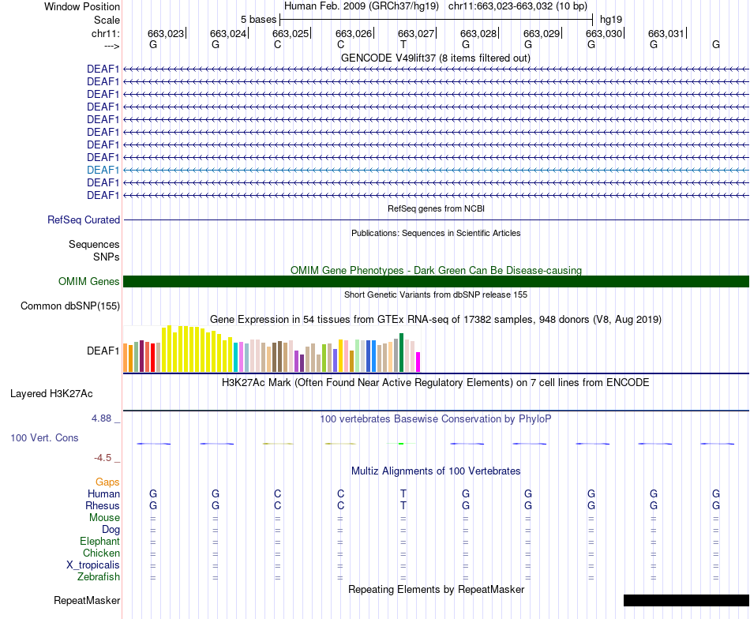Select the Chicken species row label

(101, 553)
